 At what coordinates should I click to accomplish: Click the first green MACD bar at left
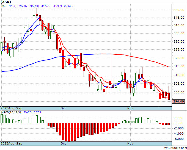[x=2, y=119]
